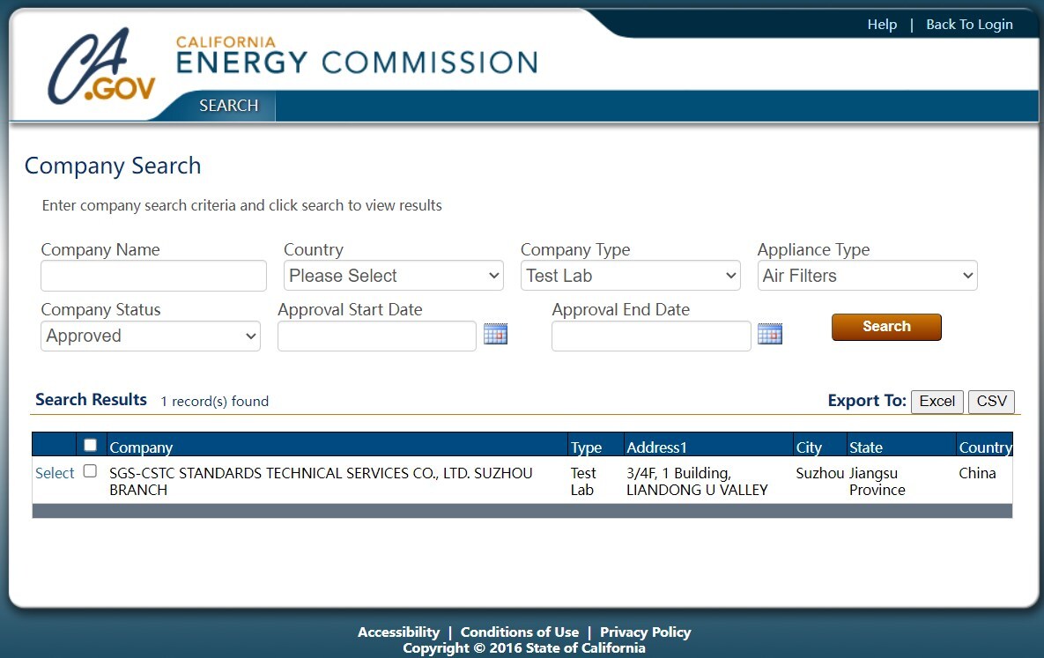Check the SGS-CSTC company row checkbox
This screenshot has width=1044, height=658.
pos(90,471)
